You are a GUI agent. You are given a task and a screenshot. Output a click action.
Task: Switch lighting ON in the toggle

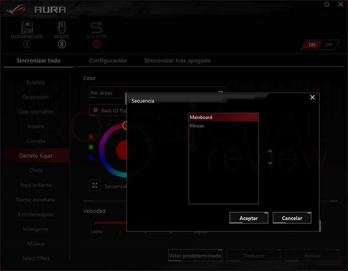[312, 45]
